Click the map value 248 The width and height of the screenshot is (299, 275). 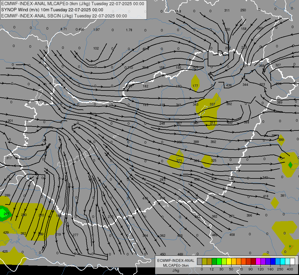tap(162, 123)
